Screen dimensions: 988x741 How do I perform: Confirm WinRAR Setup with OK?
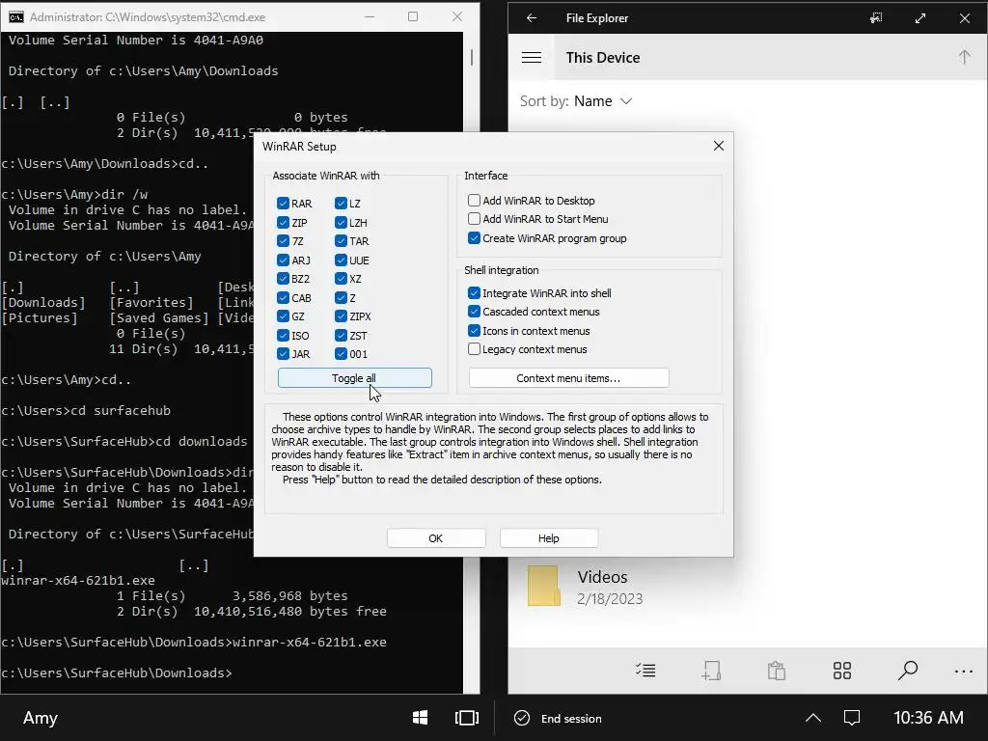click(436, 538)
